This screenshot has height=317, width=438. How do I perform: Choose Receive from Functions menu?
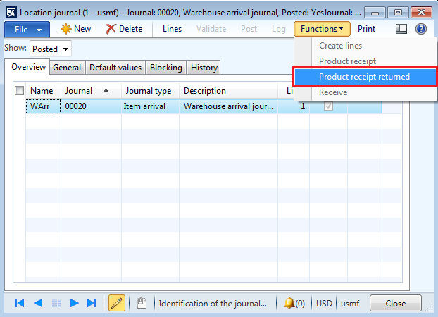333,92
